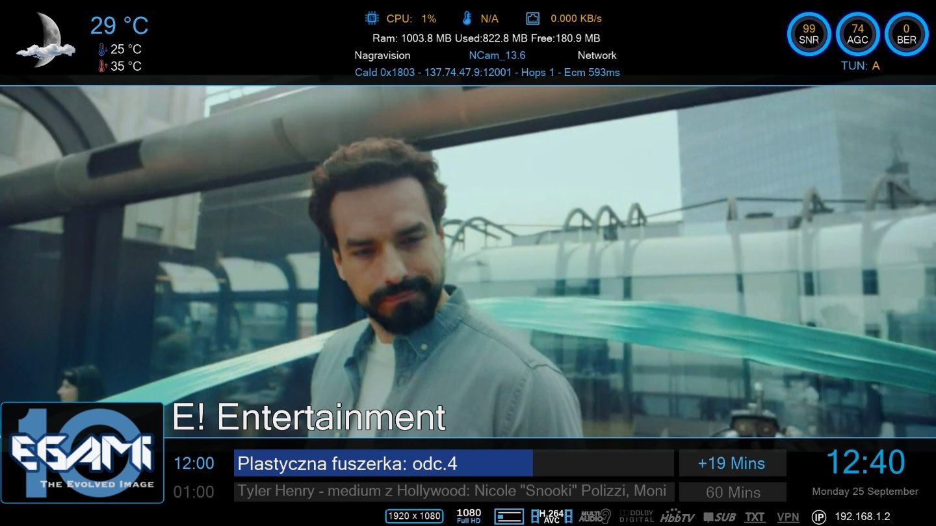
Task: Click the AGC signal gauge
Action: pos(857,34)
